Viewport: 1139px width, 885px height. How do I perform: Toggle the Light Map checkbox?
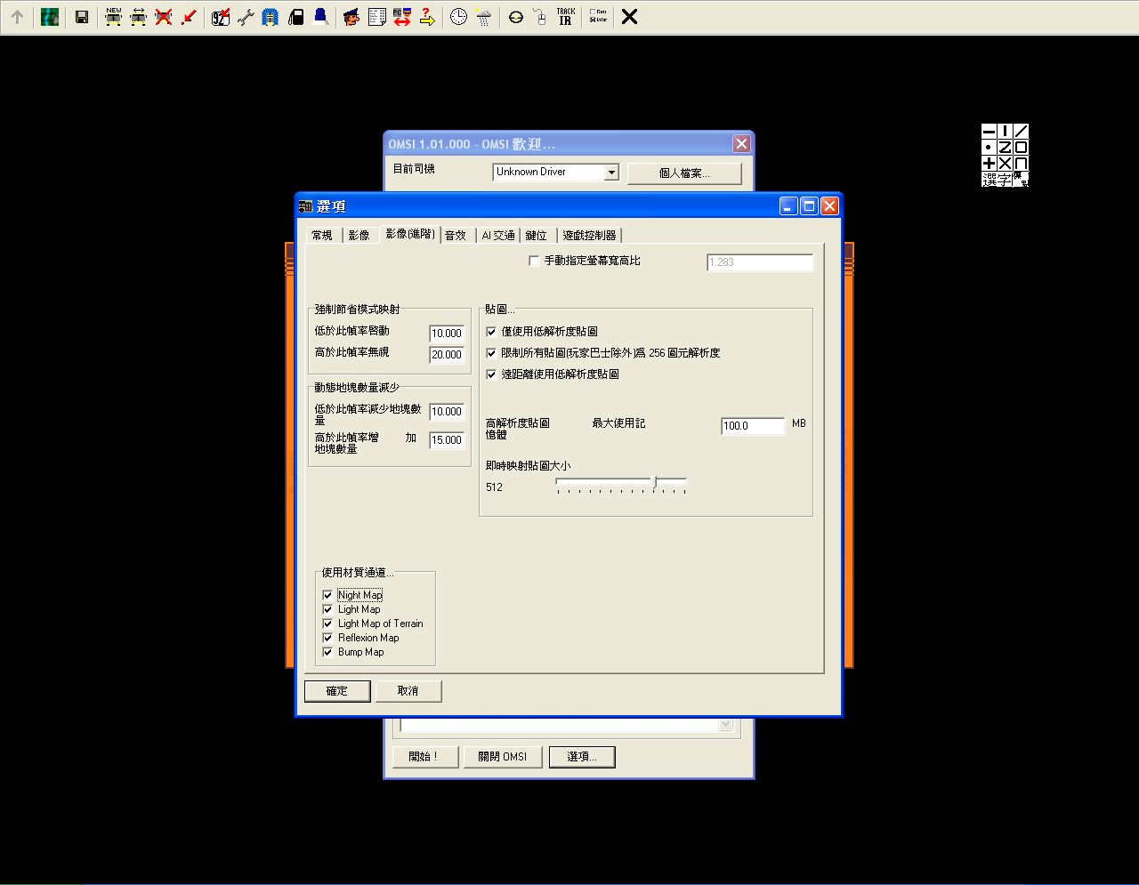pos(327,609)
